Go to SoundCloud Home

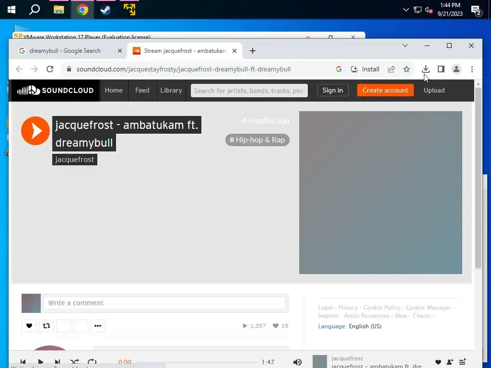tap(113, 91)
